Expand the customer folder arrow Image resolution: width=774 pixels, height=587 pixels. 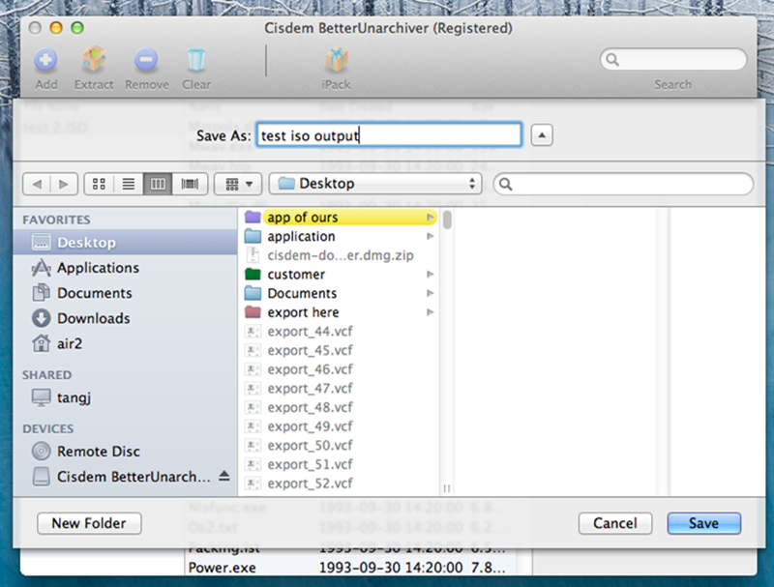point(430,275)
